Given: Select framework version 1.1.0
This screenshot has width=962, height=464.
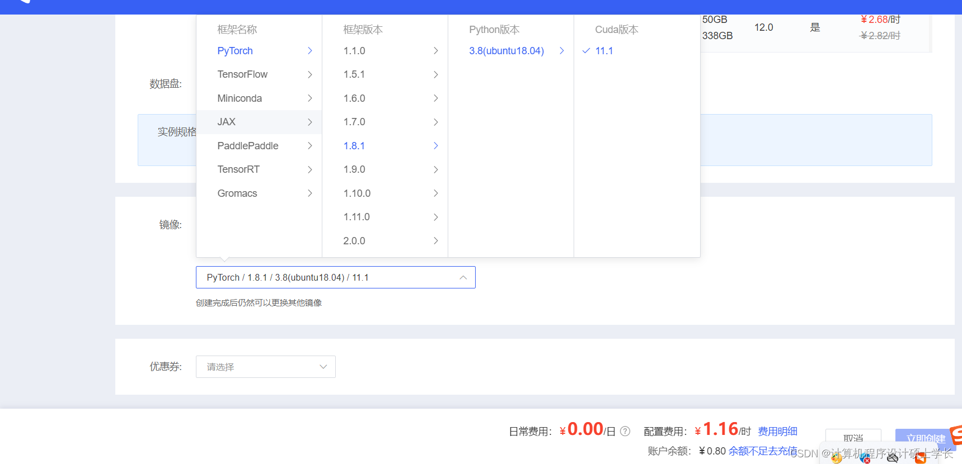Looking at the screenshot, I should 385,51.
